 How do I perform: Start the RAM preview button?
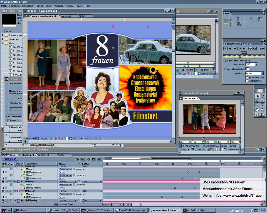261,49
